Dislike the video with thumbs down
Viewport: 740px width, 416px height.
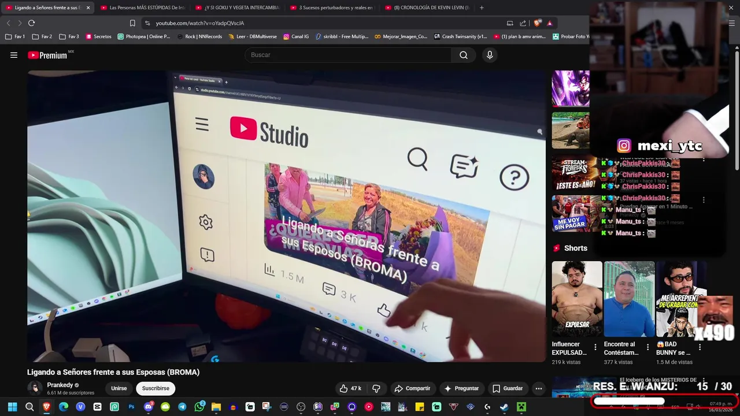click(x=376, y=388)
